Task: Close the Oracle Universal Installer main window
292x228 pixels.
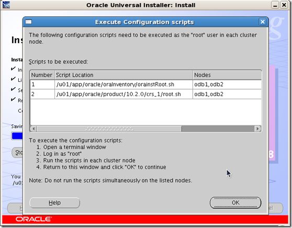Action: click(x=284, y=5)
